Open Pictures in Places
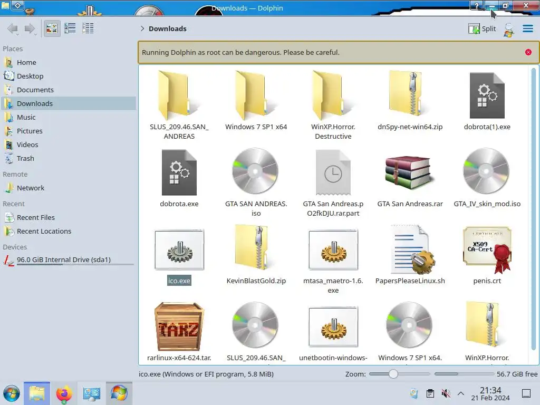This screenshot has width=540, height=405. click(69, 131)
